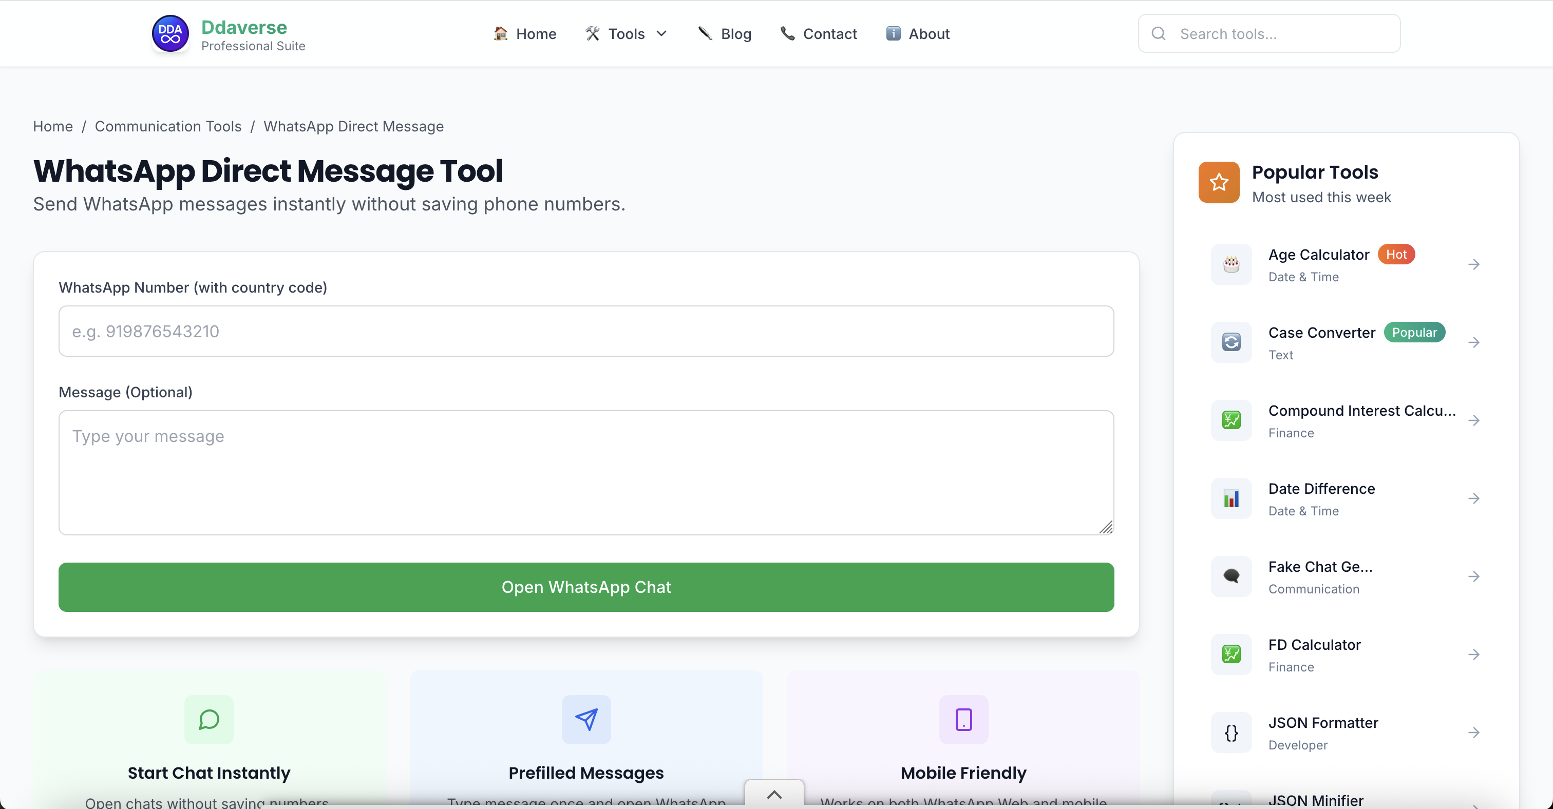Click the JSON Formatter curly braces icon
This screenshot has height=809, width=1553.
pos(1231,733)
